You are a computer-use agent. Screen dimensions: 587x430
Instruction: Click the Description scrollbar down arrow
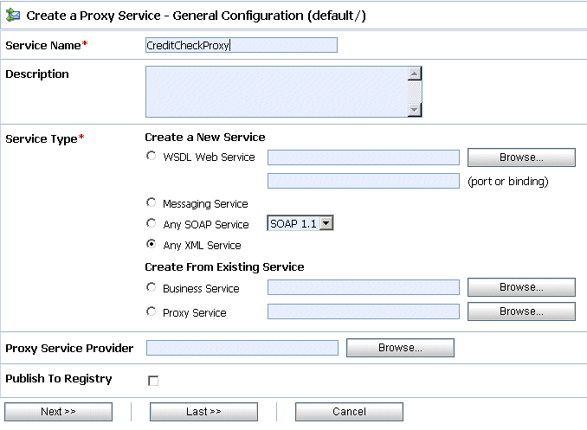[415, 110]
